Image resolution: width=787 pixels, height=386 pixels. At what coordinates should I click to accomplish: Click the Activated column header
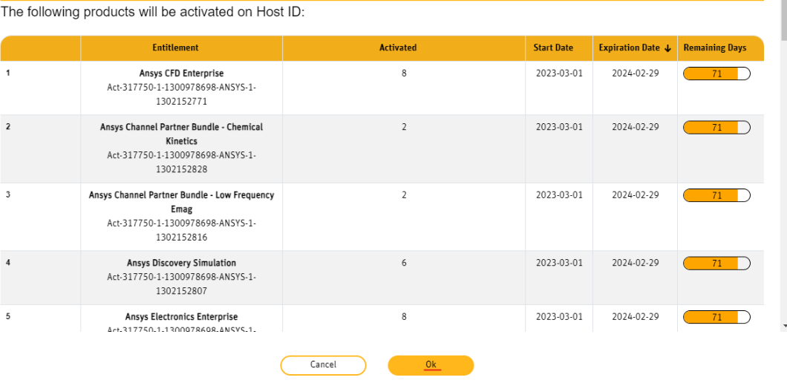pos(398,48)
